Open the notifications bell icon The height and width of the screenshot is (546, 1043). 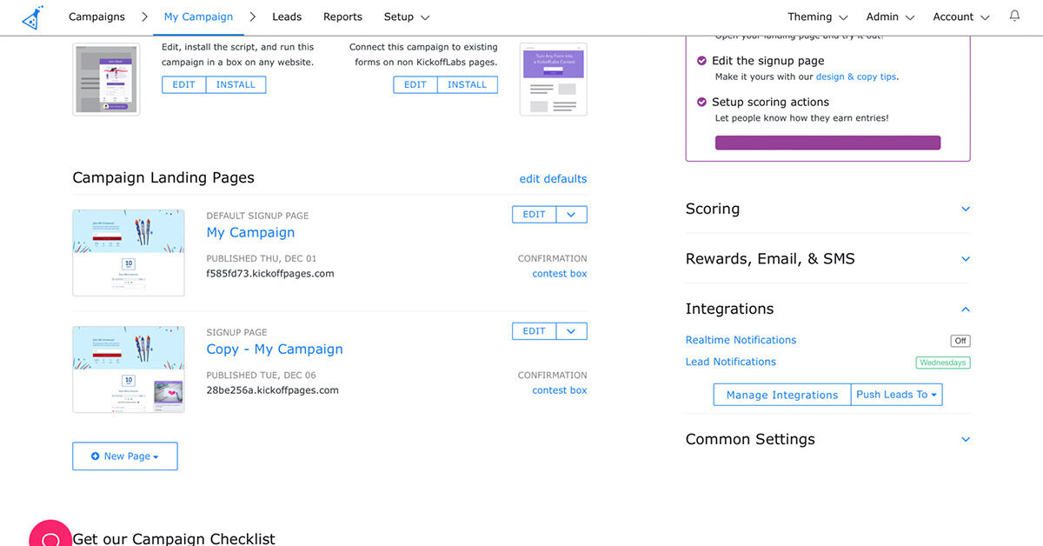1014,17
